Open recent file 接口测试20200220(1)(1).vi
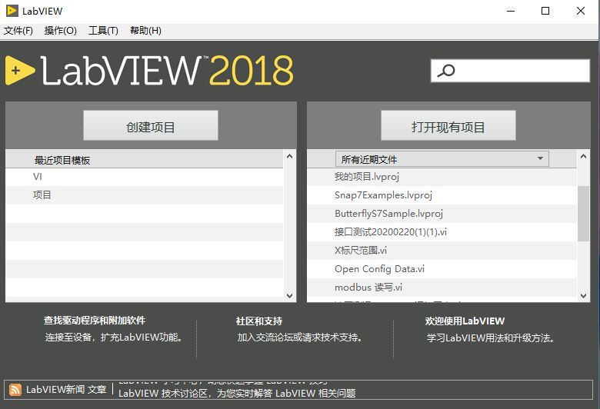Screen dimensions: 600x409 tap(442, 232)
